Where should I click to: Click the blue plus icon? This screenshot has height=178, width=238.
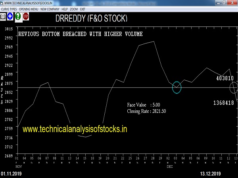click(x=10, y=17)
